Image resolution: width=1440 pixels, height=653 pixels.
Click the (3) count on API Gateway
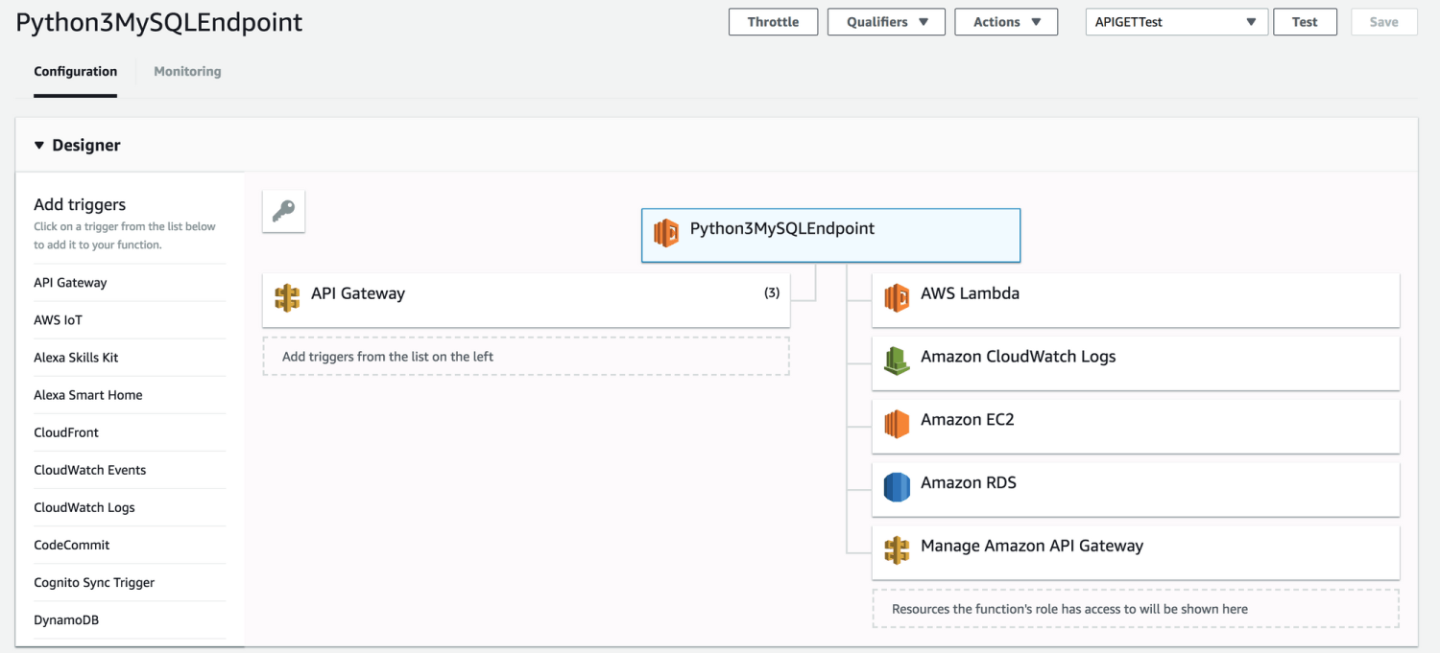coord(772,293)
